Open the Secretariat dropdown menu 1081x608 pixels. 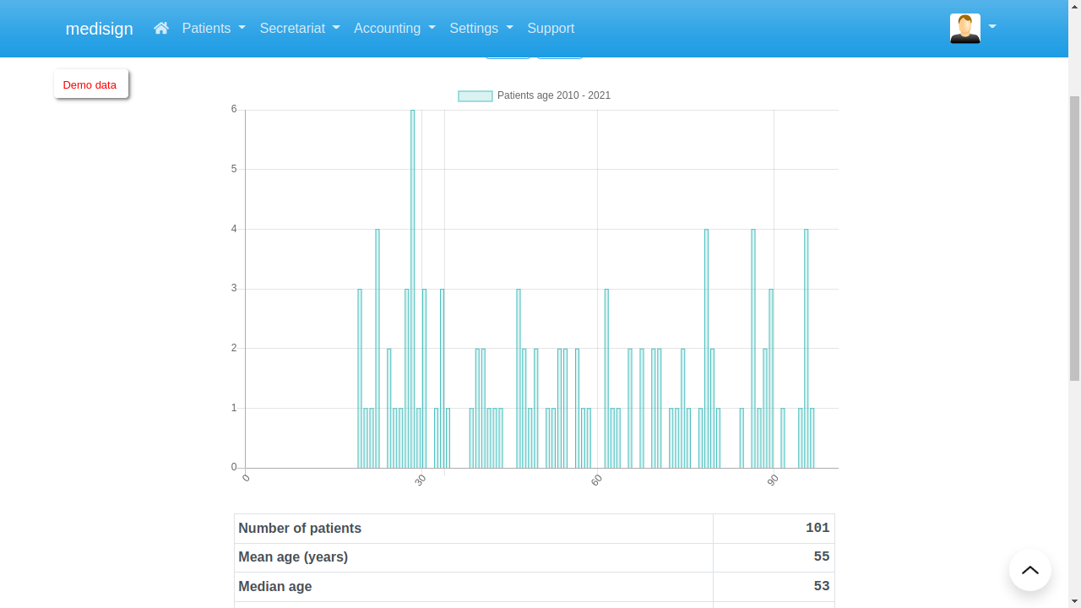pos(300,28)
